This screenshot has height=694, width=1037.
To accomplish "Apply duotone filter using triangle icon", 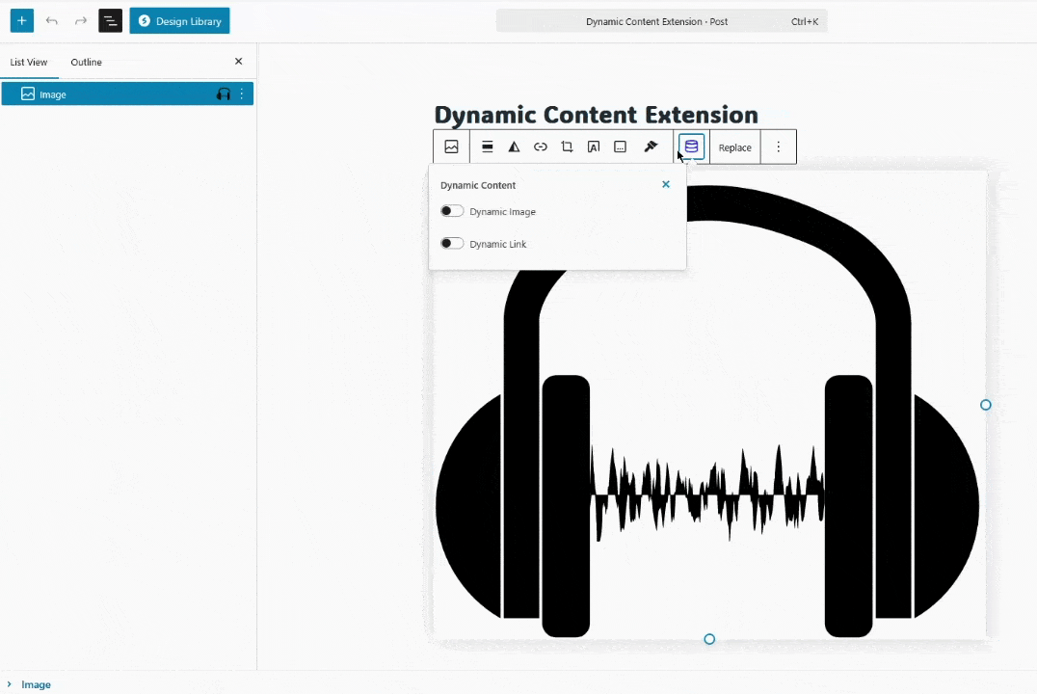I will click(514, 147).
